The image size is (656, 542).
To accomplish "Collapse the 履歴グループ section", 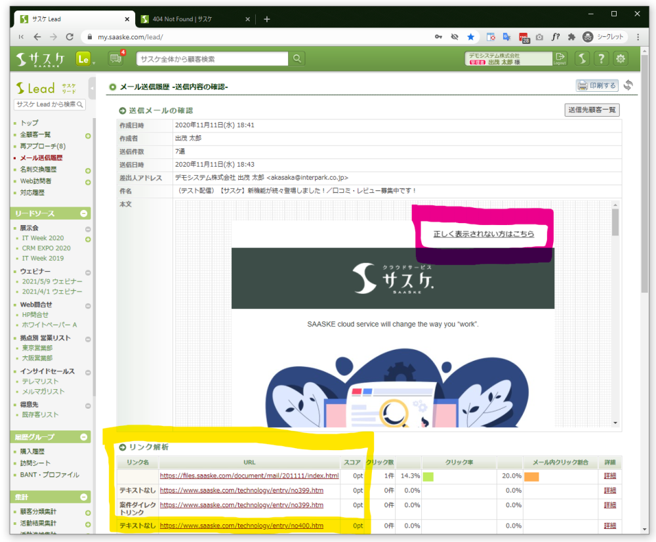I will 84,437.
